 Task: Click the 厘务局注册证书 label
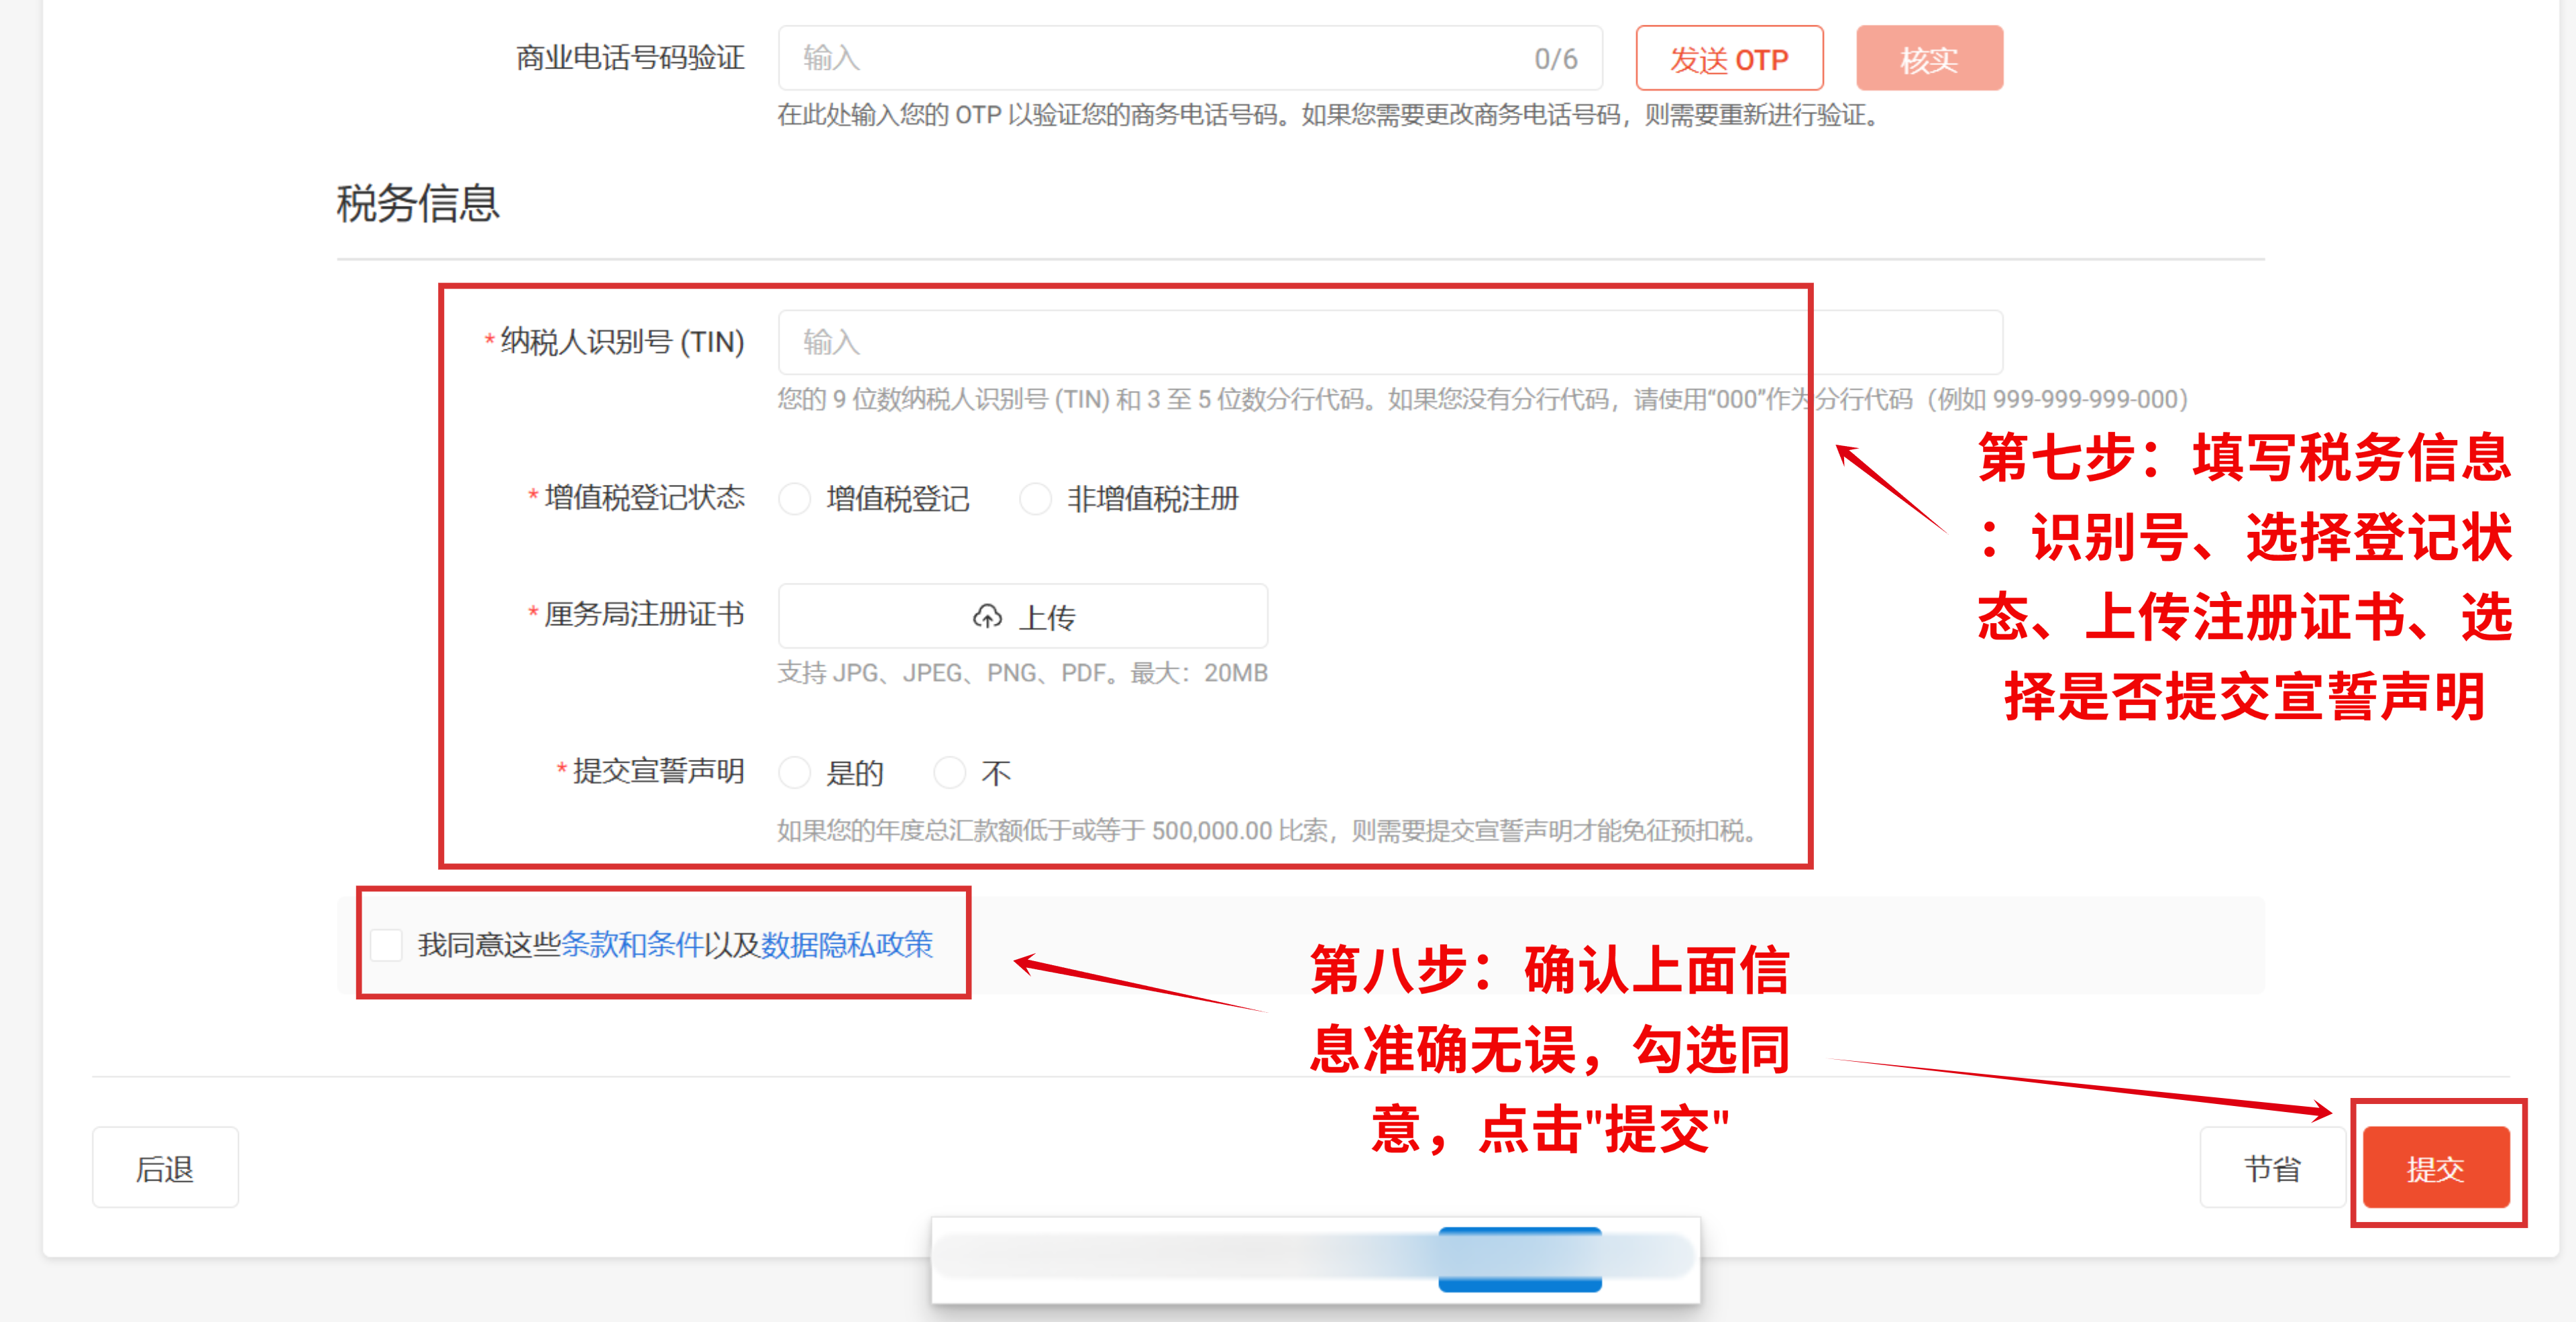[x=644, y=614]
